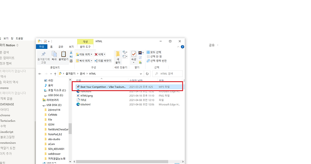Click Share (공유) in Notion window
This screenshot has height=164, width=311.
tap(211, 45)
